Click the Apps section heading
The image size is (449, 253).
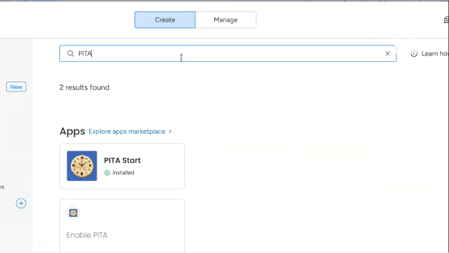72,132
